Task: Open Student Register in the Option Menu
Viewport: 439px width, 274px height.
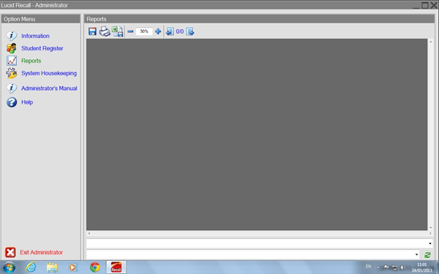Action: point(42,48)
